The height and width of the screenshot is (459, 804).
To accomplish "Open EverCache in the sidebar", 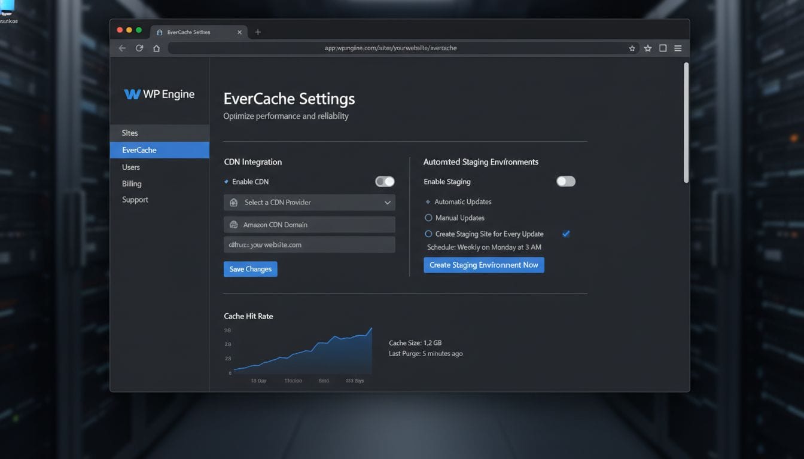I will click(x=160, y=150).
